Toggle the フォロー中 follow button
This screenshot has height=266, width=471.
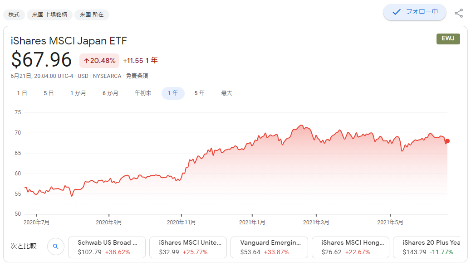[415, 12]
